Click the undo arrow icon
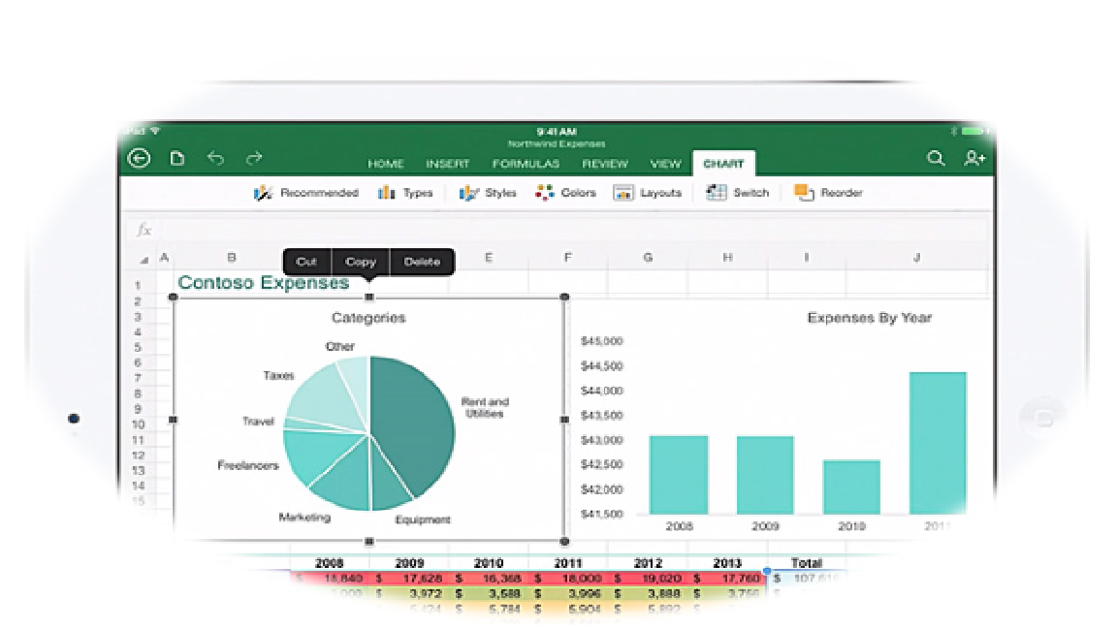The width and height of the screenshot is (1117, 628). coord(216,159)
